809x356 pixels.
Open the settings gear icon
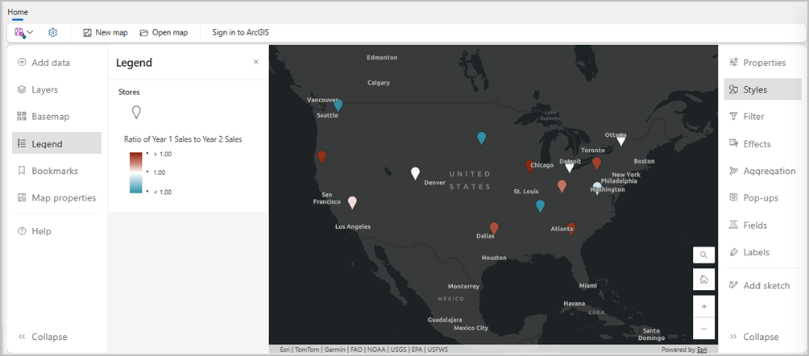(52, 32)
